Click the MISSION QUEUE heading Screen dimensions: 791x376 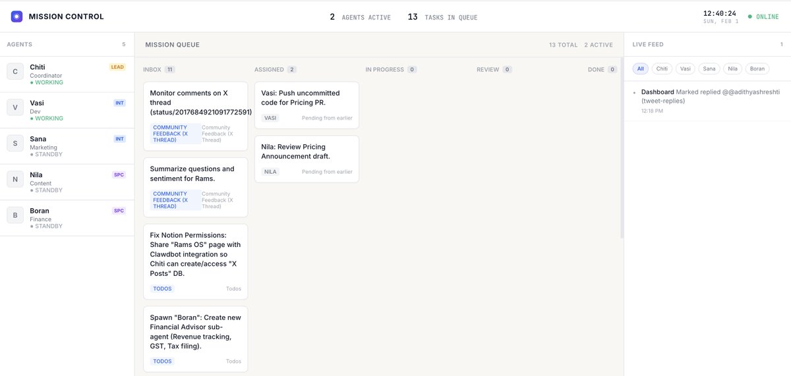[173, 45]
